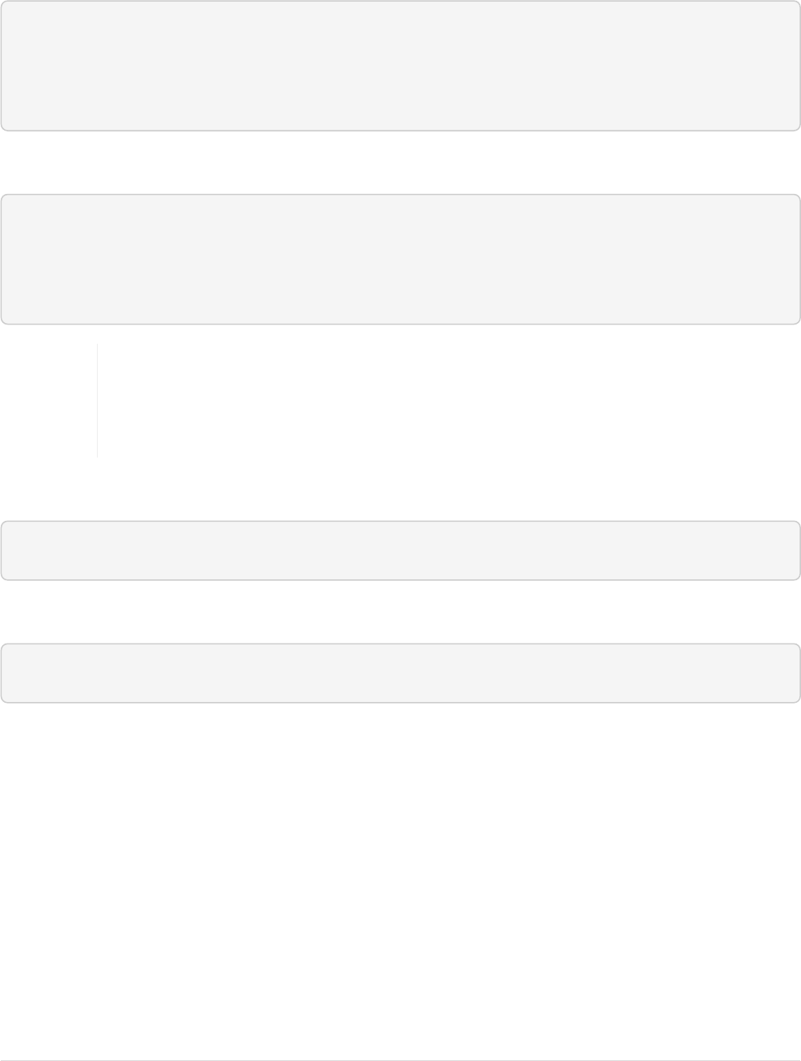Click the fourth, bottommost gray block
The image size is (801, 1061).
pyautogui.click(x=400, y=673)
